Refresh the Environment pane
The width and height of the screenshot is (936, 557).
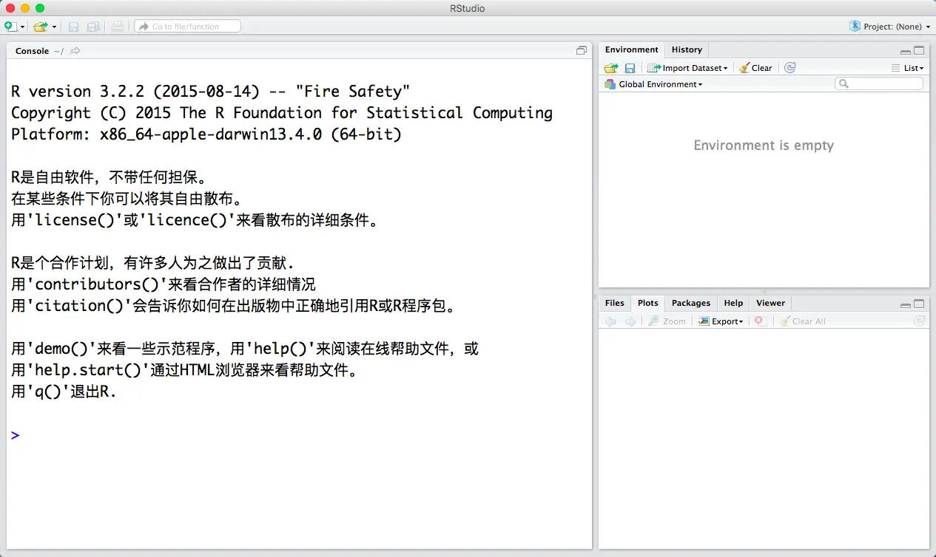point(790,68)
